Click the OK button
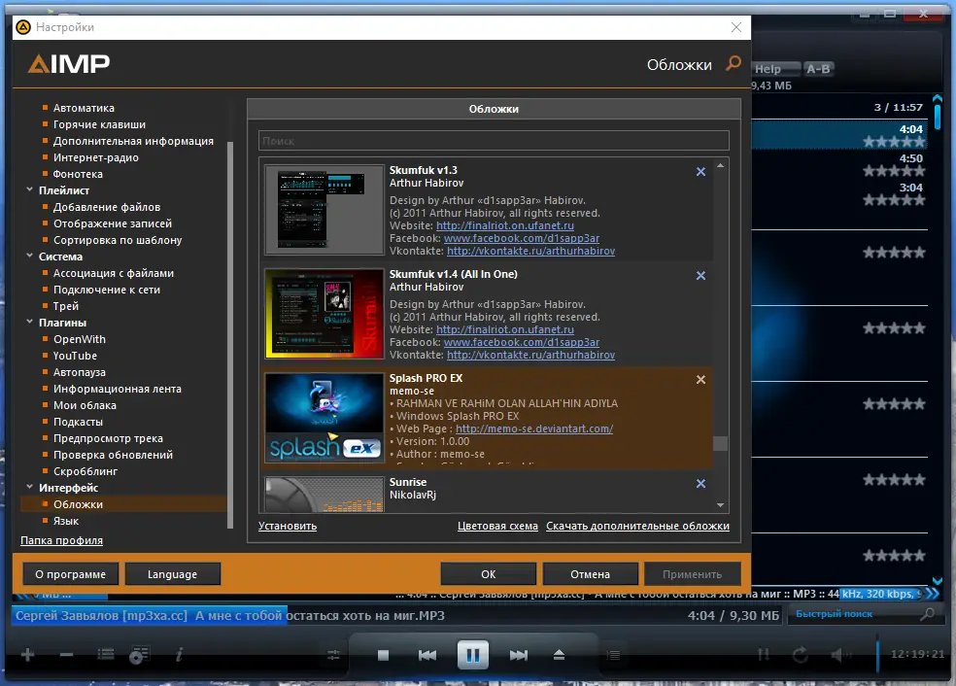This screenshot has width=956, height=686. pyautogui.click(x=489, y=574)
